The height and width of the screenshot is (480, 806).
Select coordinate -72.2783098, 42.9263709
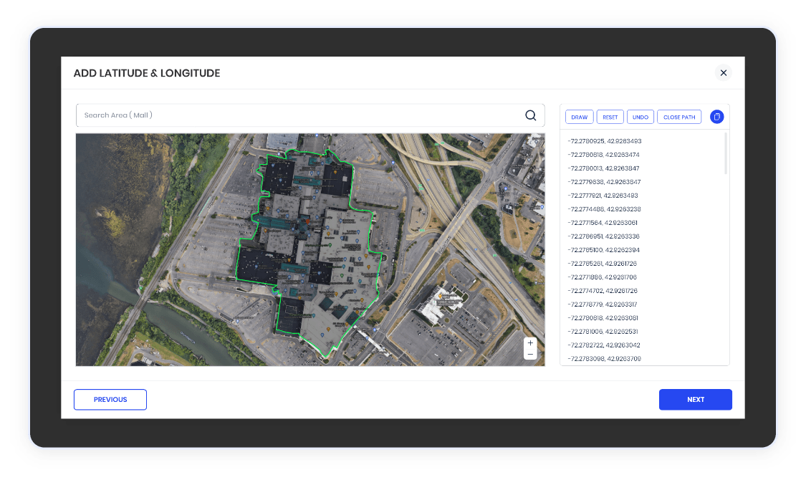point(604,358)
